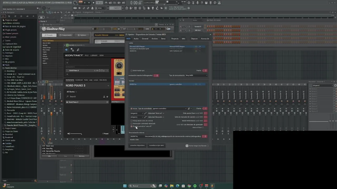Toggle Enviar master sync option

pos(131,70)
